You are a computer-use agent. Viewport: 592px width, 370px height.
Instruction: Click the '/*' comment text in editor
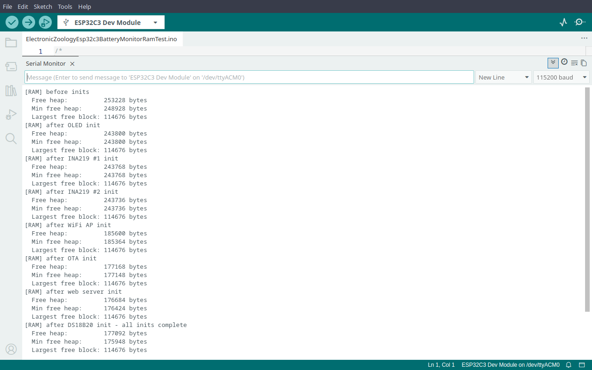tap(59, 51)
